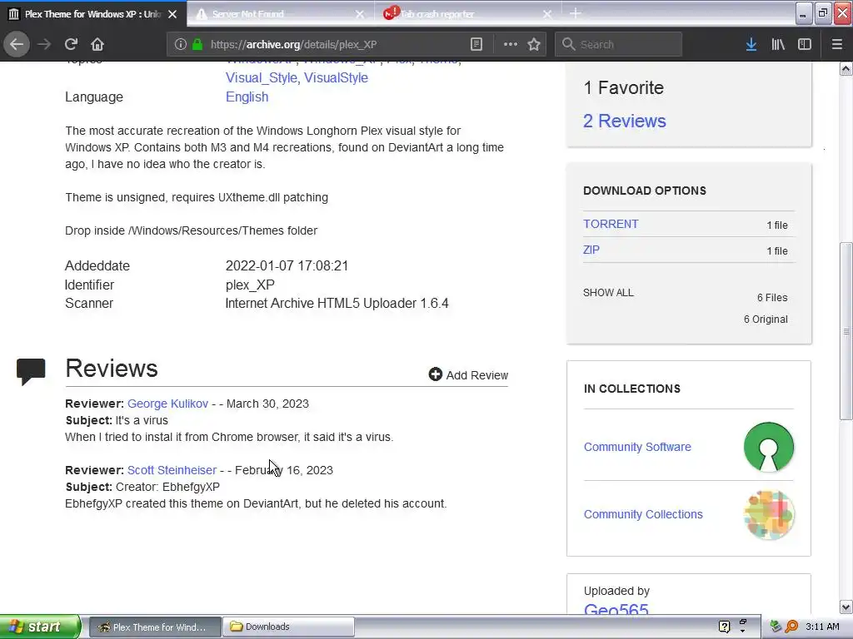
Task: Reload the current page
Action: coord(71,44)
